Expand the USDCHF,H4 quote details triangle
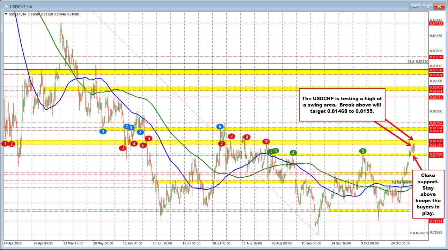448x250 pixels. click(x=6, y=14)
